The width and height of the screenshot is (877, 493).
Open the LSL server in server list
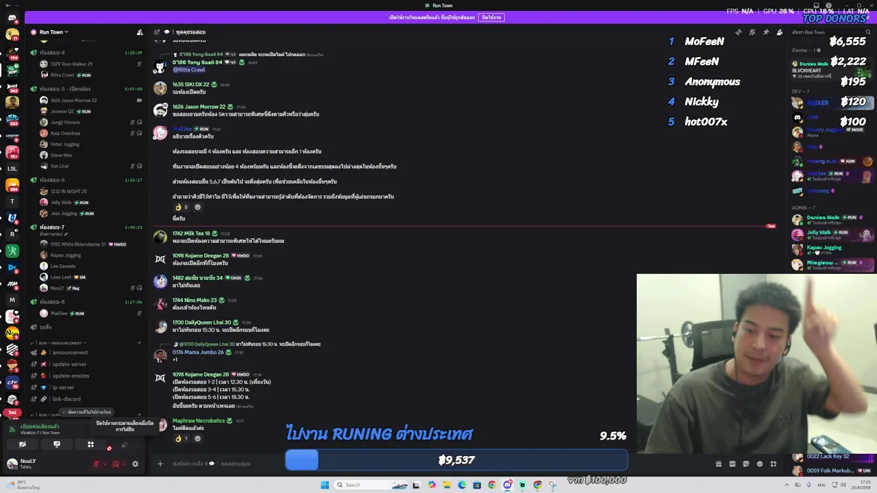12,168
